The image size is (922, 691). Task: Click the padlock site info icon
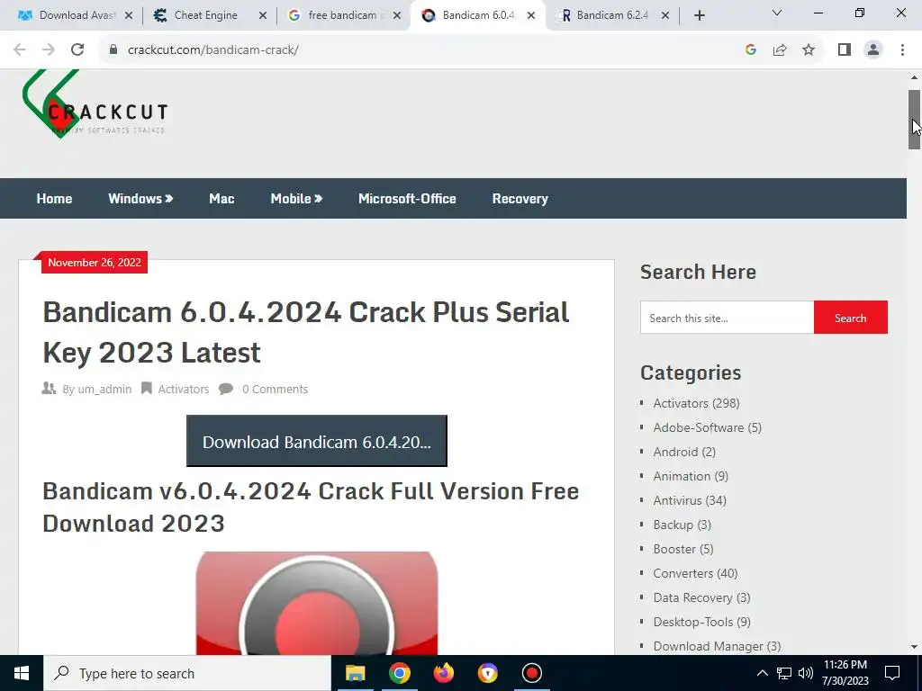click(x=113, y=50)
